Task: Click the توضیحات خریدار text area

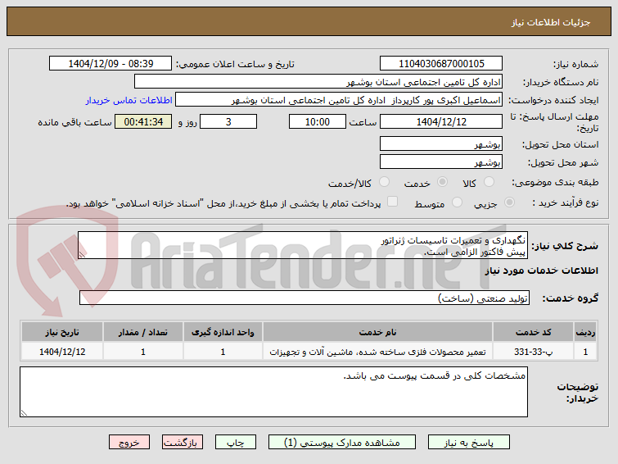Action: coord(273,392)
